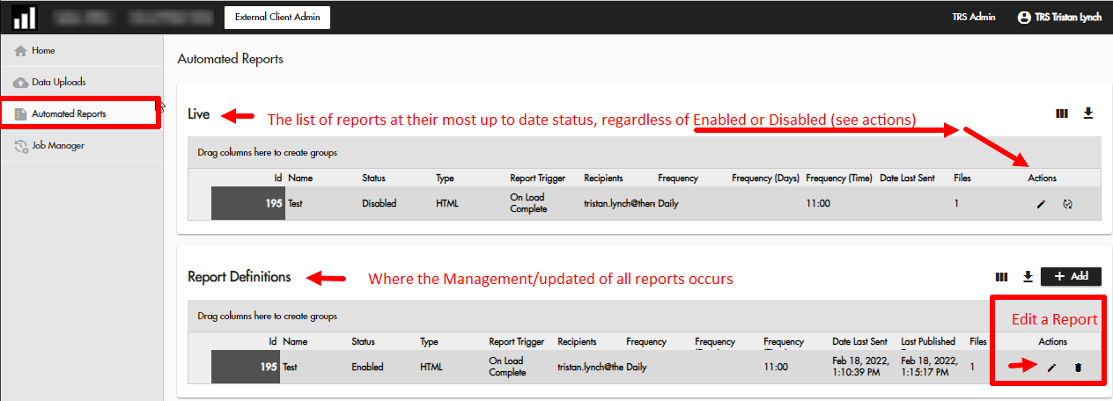Click the enable/disable sync icon in Live row
The width and height of the screenshot is (1113, 401).
pos(1067,204)
